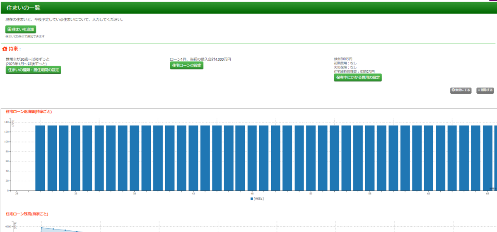Image resolution: width=497 pixels, height=232 pixels.
Task: Click the x-axis label 43 of the repayment chart
Action: tap(193, 193)
